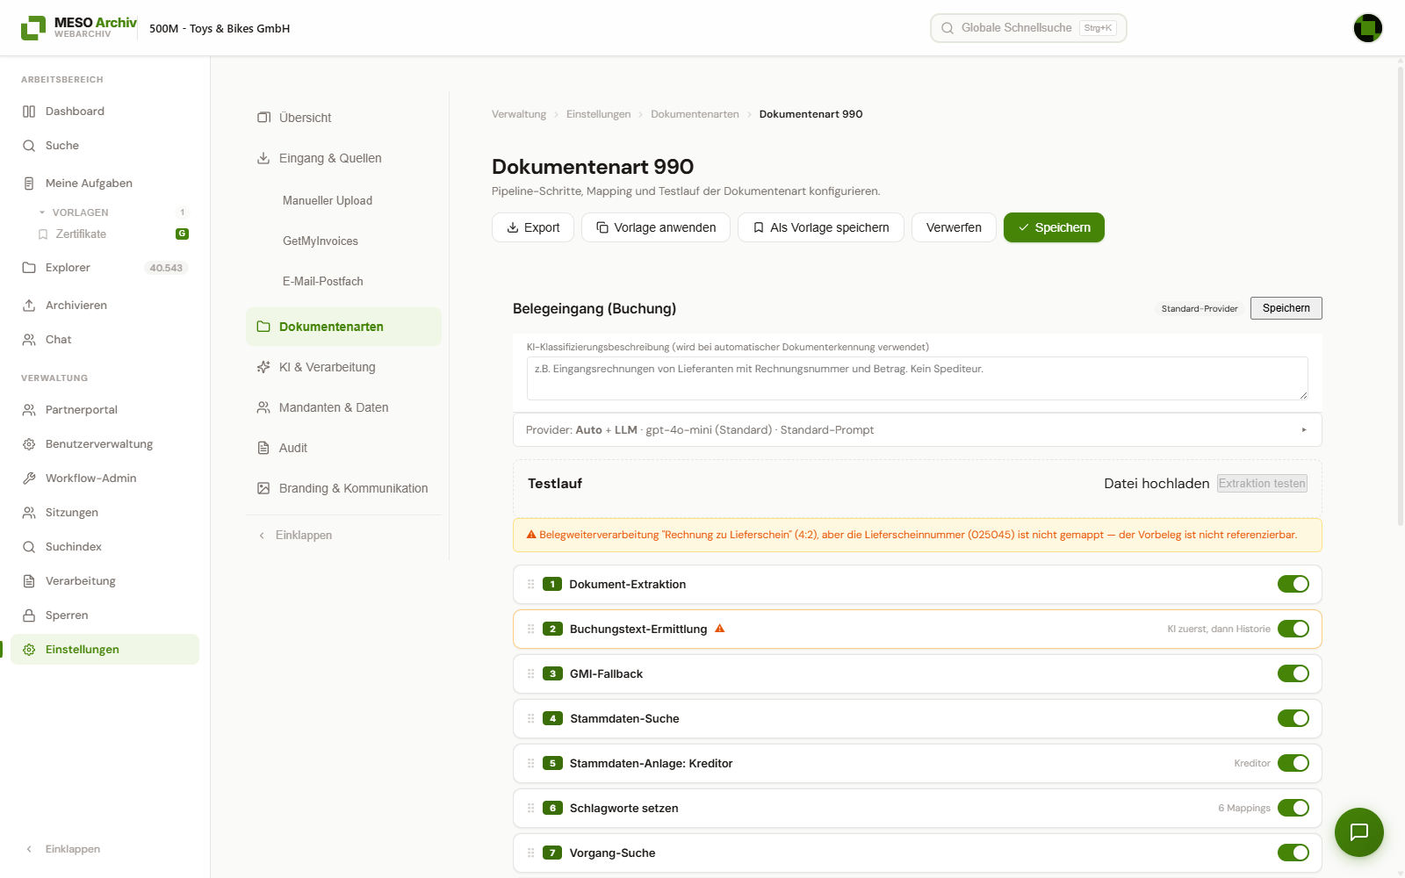Go to Verwaltung breadcrumb

click(x=519, y=114)
